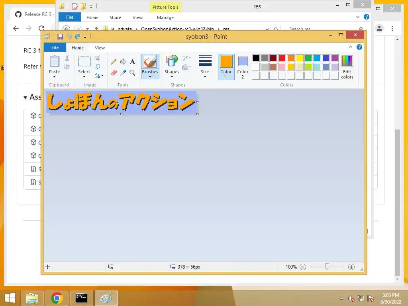Click the Release RC 3 browser tab
The image size is (408, 306).
[34, 14]
